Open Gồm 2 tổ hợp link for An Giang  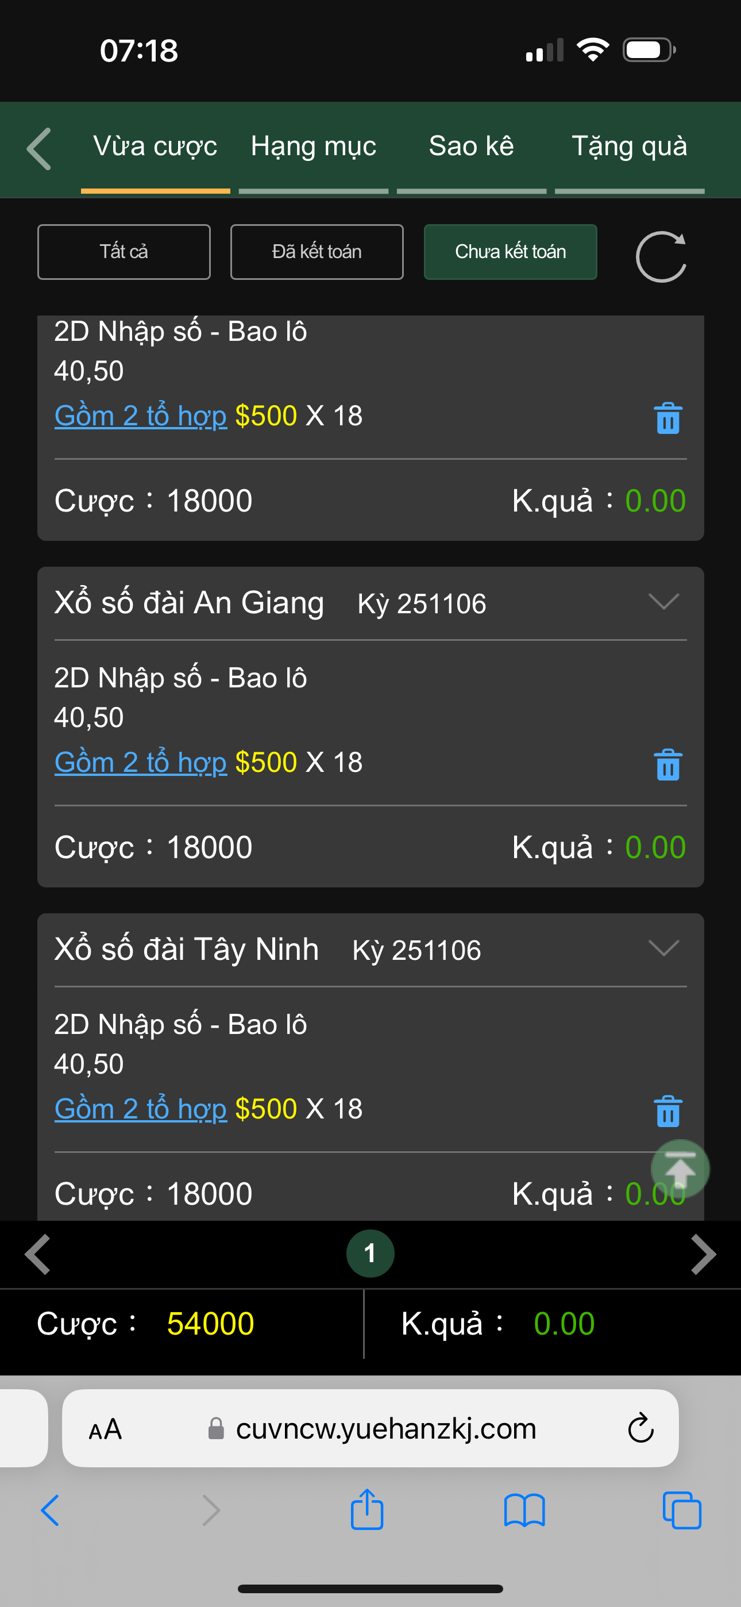(140, 762)
